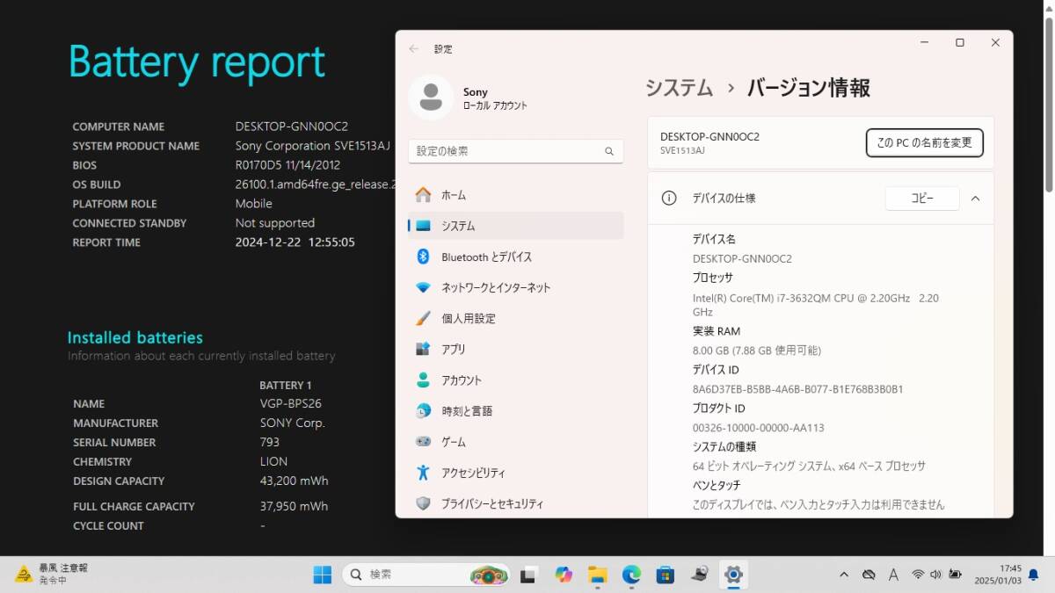Click the IME A indicator in tray
This screenshot has height=593, width=1055.
[x=893, y=575]
